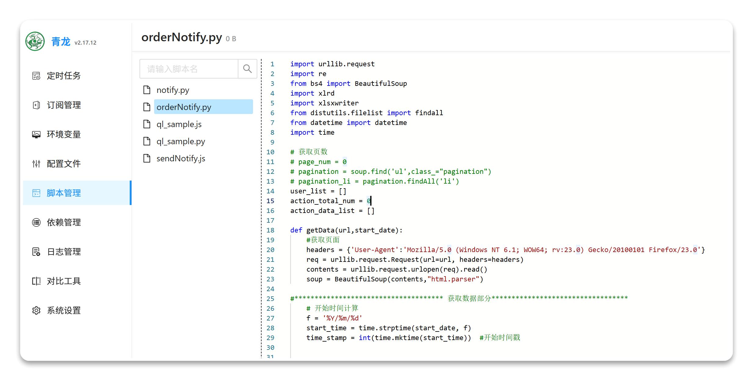Screen dimensions: 753x381
Task: Click 'req = urllib.request.Request' line
Action: (x=415, y=260)
